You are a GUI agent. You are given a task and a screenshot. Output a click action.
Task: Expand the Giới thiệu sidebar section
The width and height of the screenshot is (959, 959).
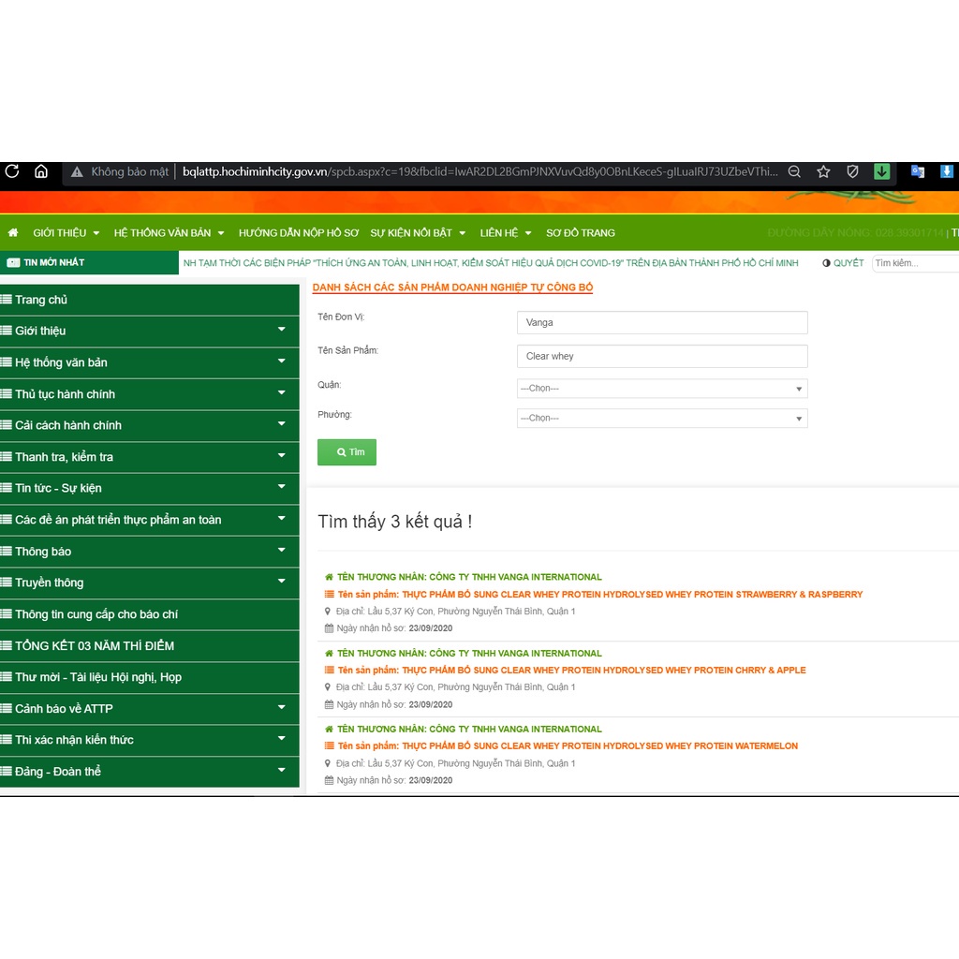pos(150,331)
